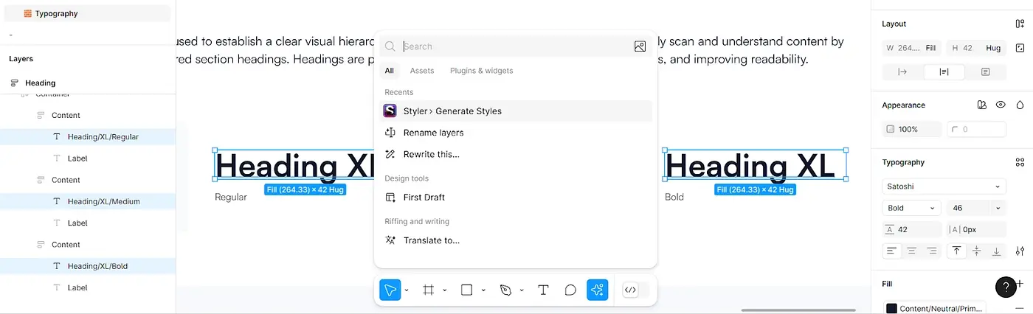Select the Pen tool in the toolbar
Screen dimensions: 1033x314
tap(505, 290)
